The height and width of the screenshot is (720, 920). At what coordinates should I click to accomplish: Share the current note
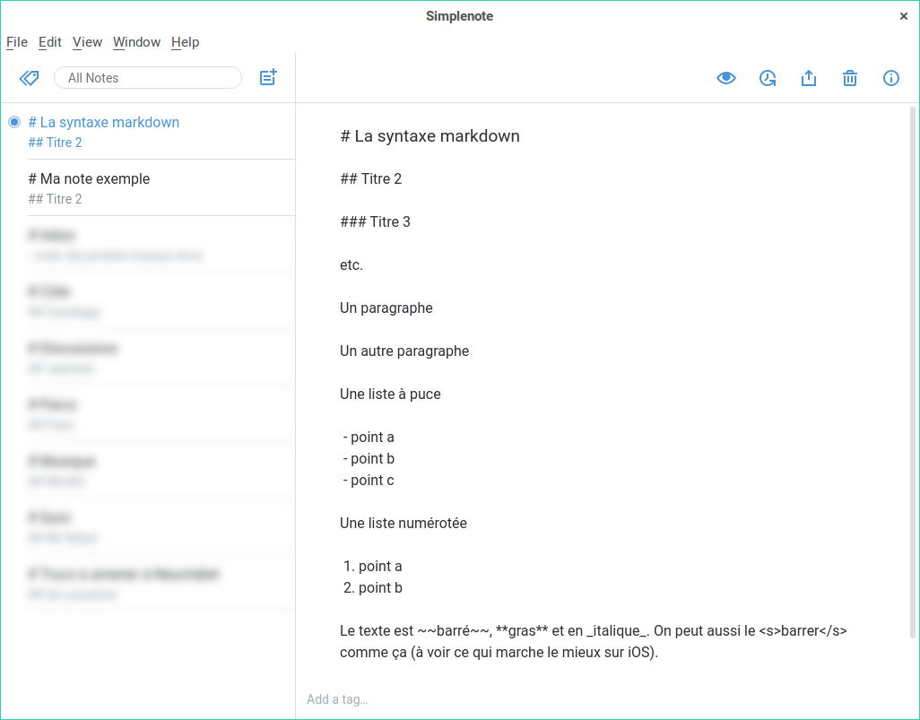click(809, 78)
